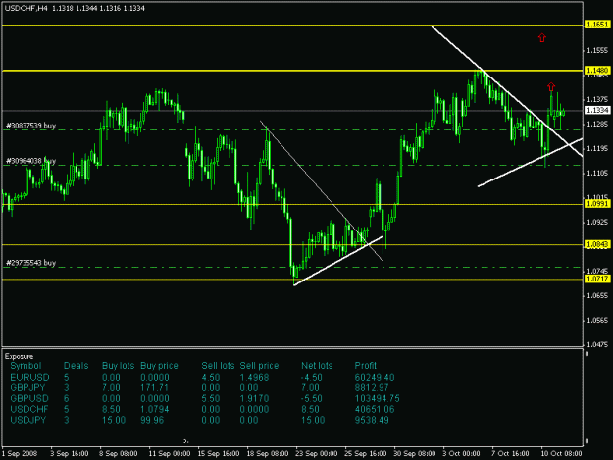This screenshot has width=613, height=460.
Task: Click the 1 Sep 2008 time axis label
Action: 20,453
